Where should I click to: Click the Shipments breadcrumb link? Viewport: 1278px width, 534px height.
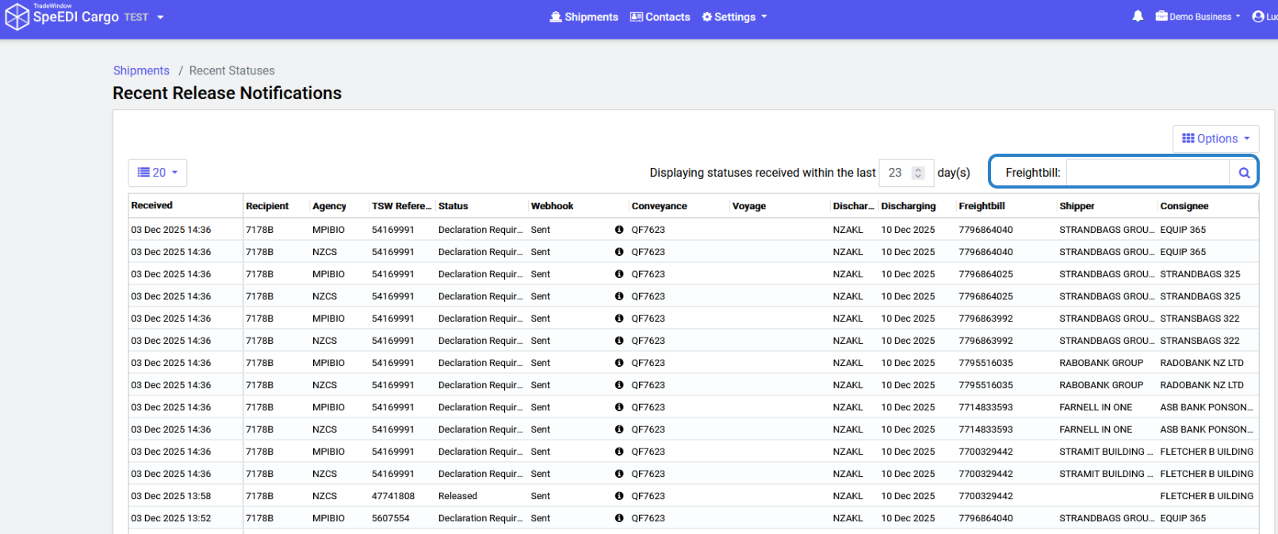pos(141,71)
